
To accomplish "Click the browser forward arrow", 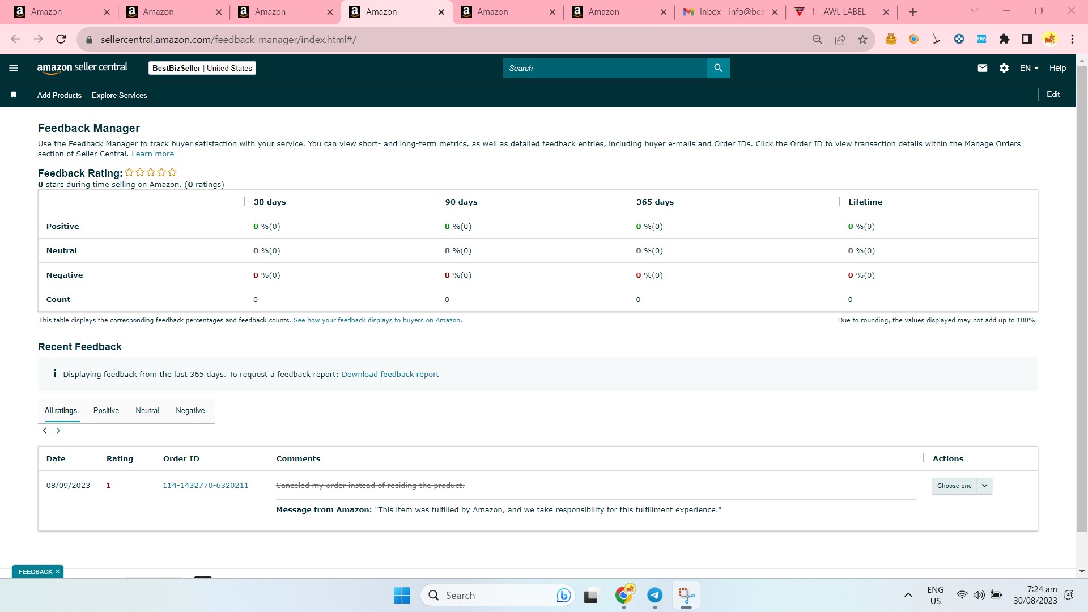I will click(38, 39).
